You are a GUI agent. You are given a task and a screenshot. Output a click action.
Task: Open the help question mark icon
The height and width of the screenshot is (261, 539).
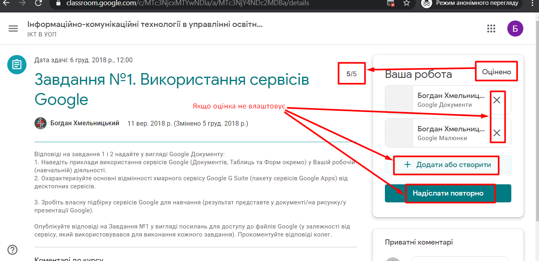point(12,250)
